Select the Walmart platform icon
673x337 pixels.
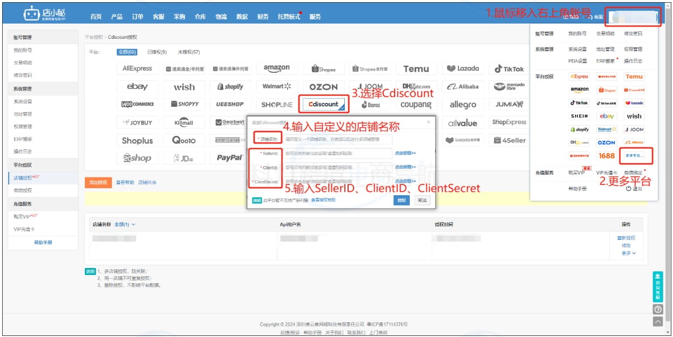[x=277, y=86]
